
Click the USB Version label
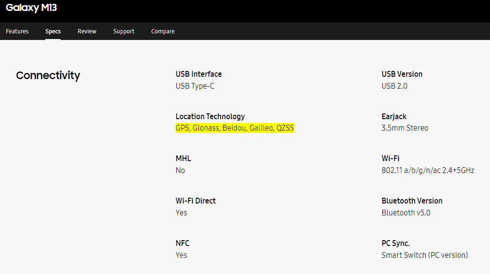click(402, 74)
